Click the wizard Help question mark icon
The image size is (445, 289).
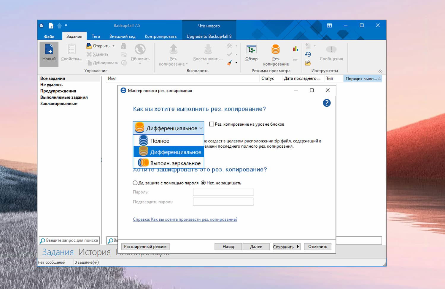click(327, 103)
